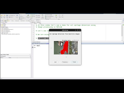Select Project2.jpg image file
The image size is (124, 93).
click(5, 33)
